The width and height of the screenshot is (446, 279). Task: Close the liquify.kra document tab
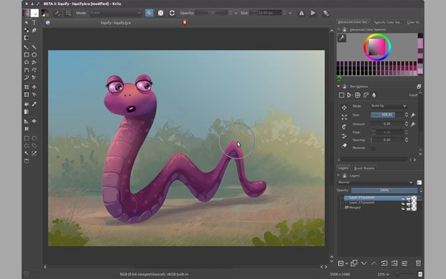185,22
